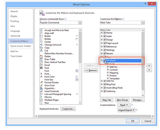Toggle the Design tab checkbox
160x130 pixels.
105,40
